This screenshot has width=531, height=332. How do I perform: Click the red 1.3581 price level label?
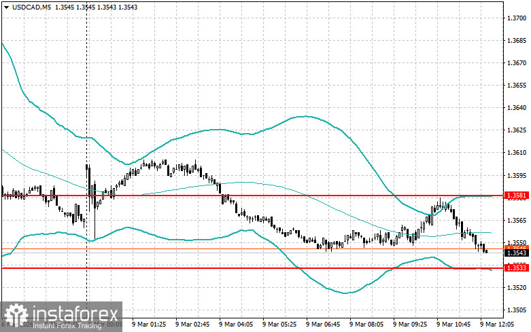(516, 196)
